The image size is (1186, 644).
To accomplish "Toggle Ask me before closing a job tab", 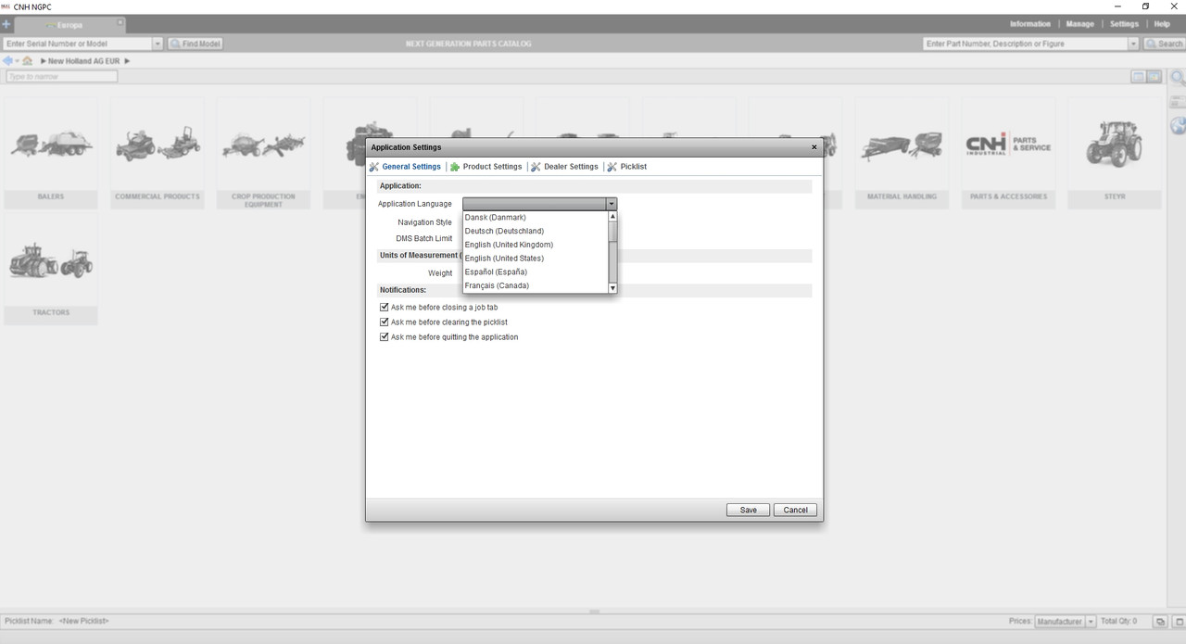I will (385, 307).
